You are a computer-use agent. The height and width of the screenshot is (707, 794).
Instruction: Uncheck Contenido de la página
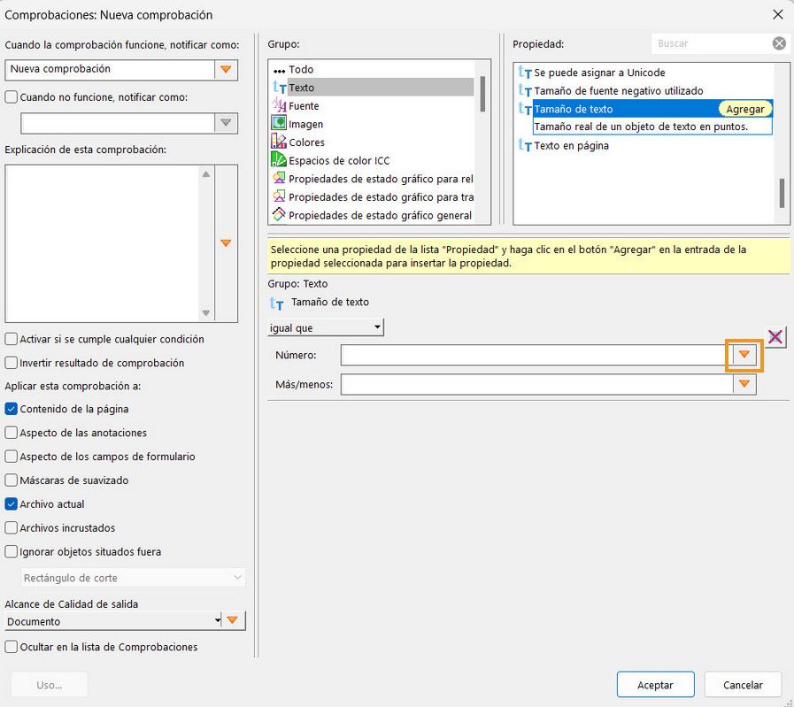click(x=12, y=409)
